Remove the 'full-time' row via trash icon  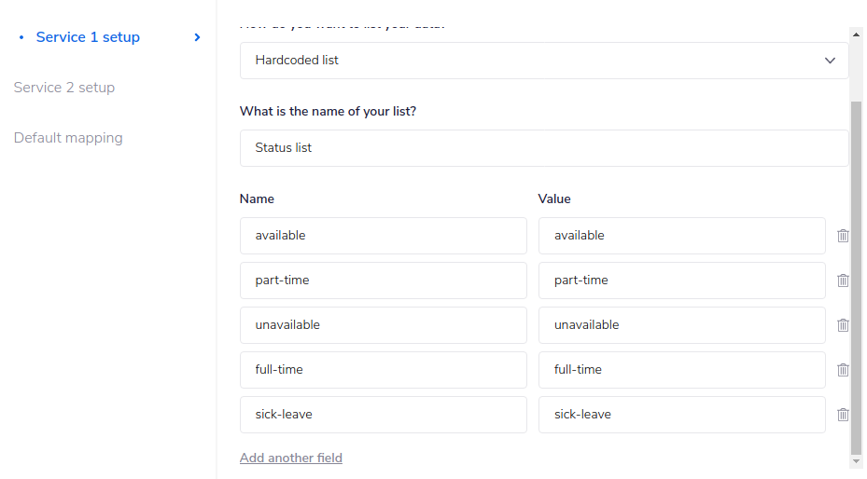pyautogui.click(x=843, y=370)
